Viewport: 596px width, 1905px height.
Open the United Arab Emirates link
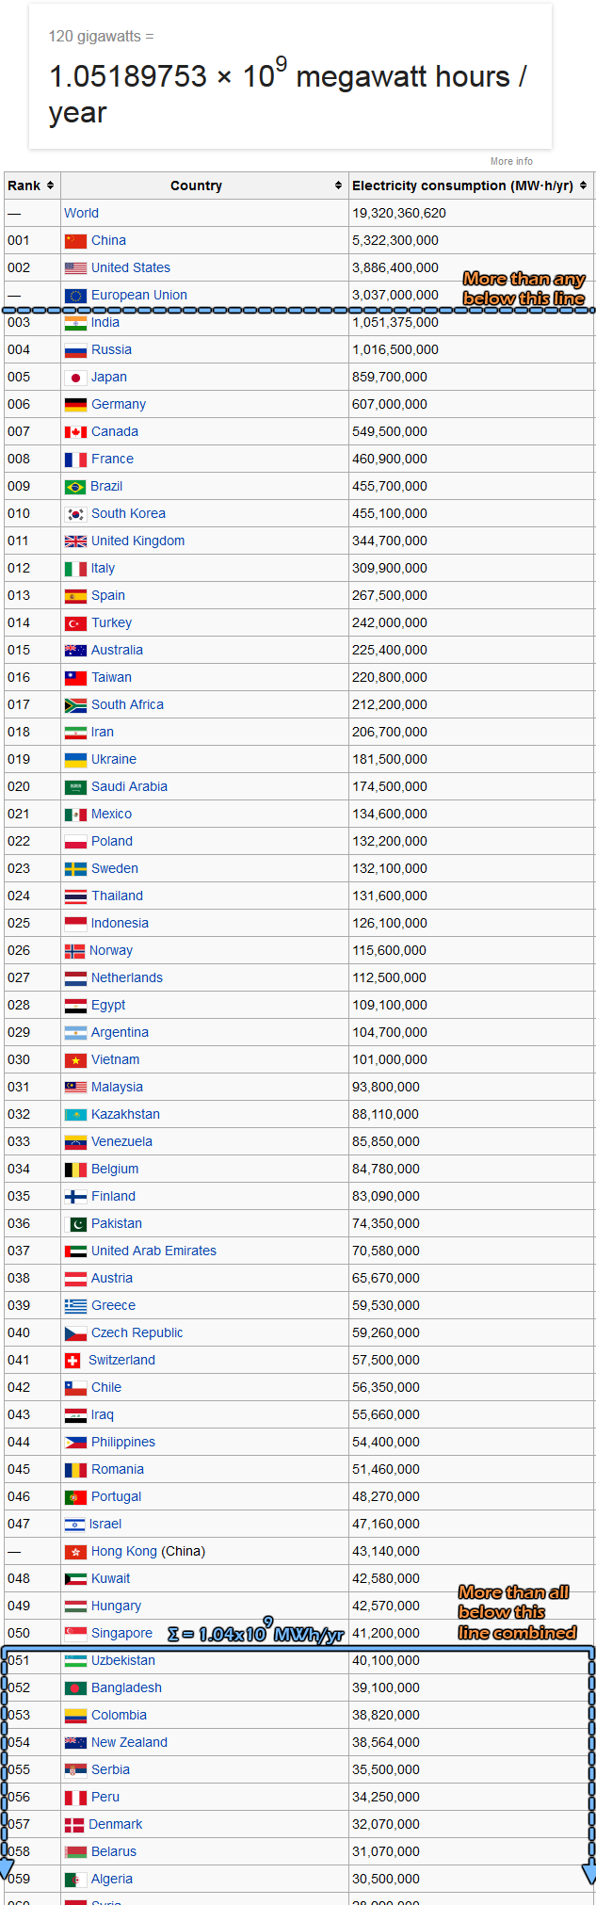point(153,1251)
